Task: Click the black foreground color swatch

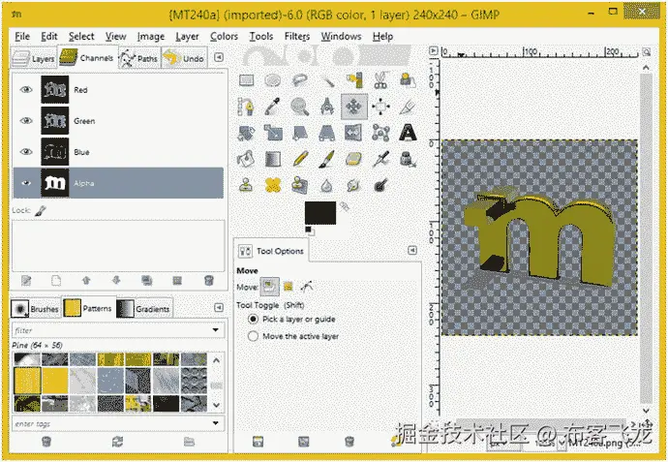Action: click(320, 213)
